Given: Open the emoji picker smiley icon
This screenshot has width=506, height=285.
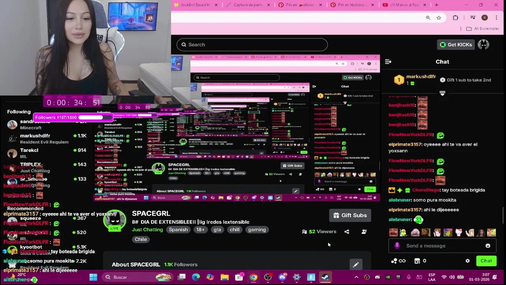Looking at the screenshot, I should click(488, 246).
